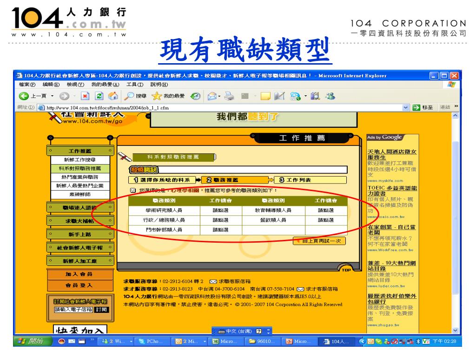Click the 移至 Go button
476x357 pixels.
(423, 107)
